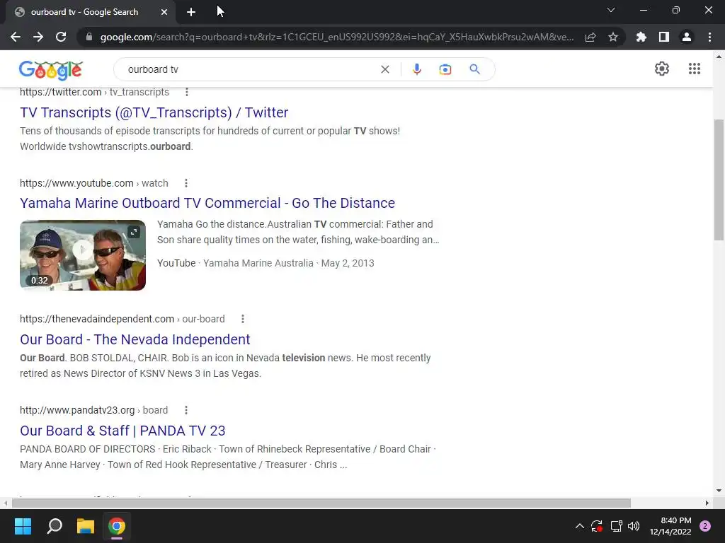Clear the search box with the X icon
This screenshot has width=725, height=543.
click(384, 69)
